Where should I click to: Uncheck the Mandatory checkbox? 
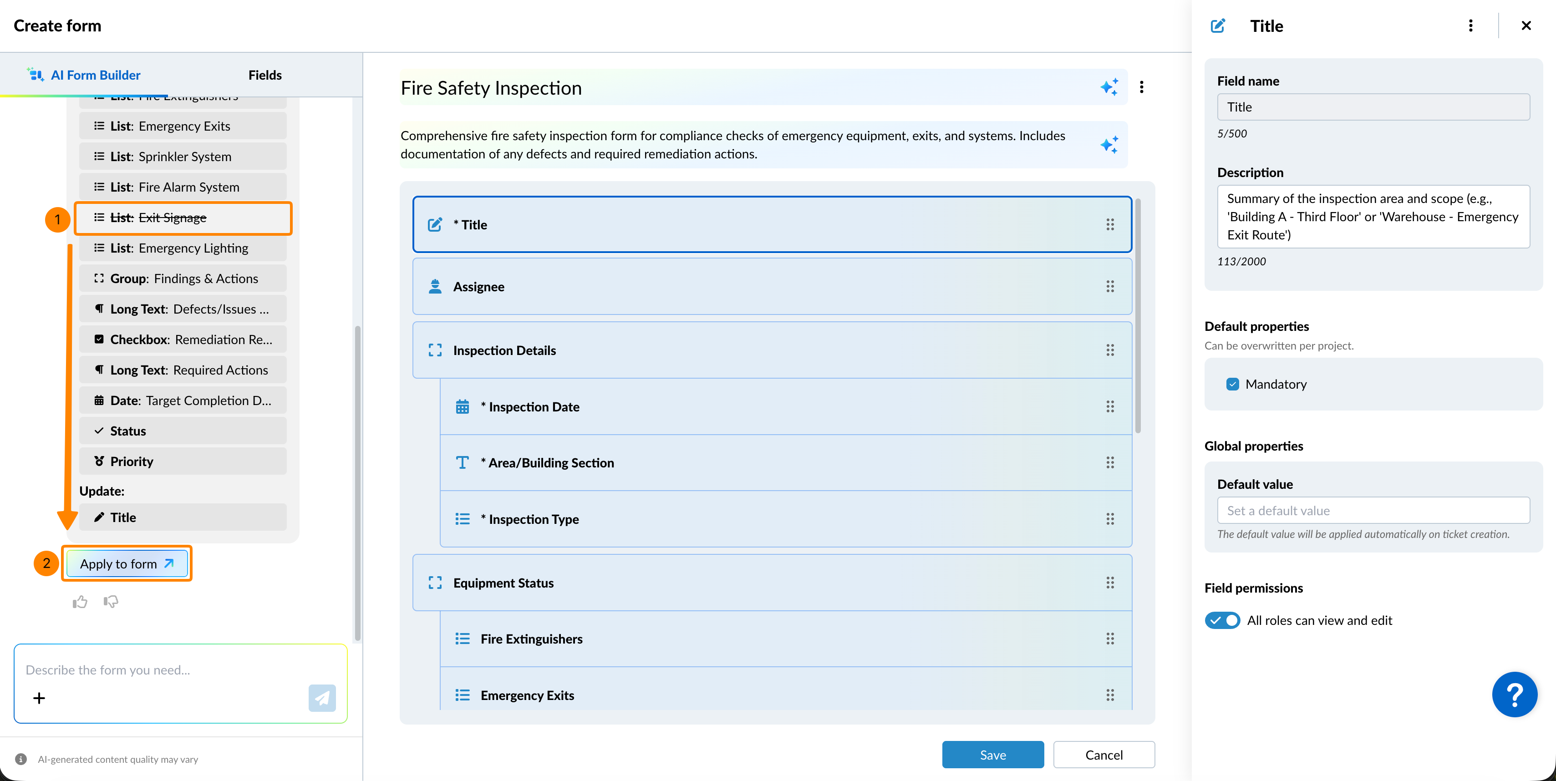1232,384
